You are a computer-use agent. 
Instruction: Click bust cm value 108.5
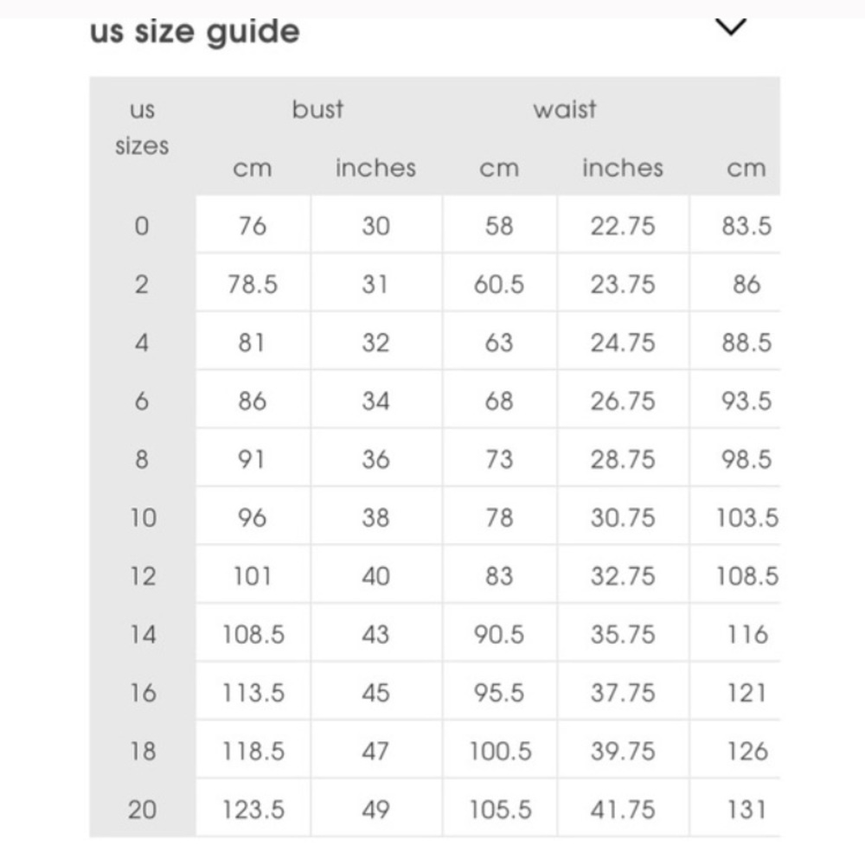point(253,634)
